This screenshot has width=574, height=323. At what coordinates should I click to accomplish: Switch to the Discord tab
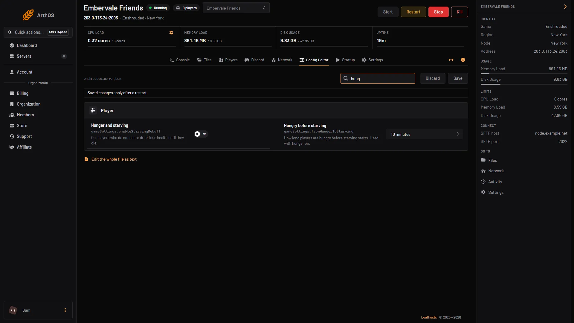pyautogui.click(x=254, y=60)
